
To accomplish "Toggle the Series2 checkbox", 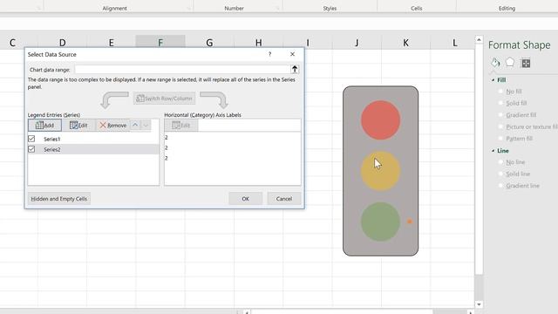I will click(x=31, y=149).
